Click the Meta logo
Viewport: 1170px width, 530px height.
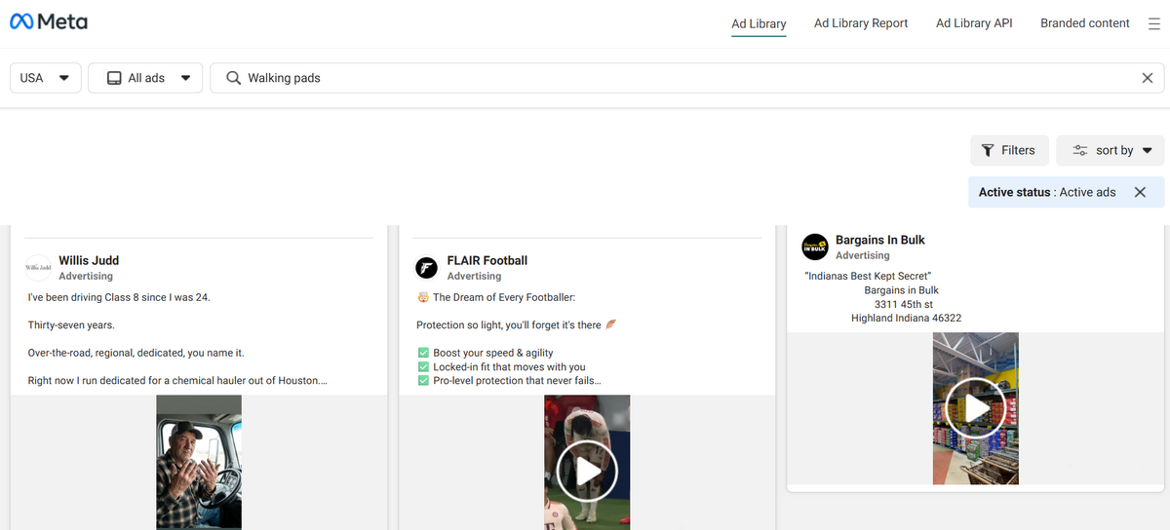pos(47,21)
